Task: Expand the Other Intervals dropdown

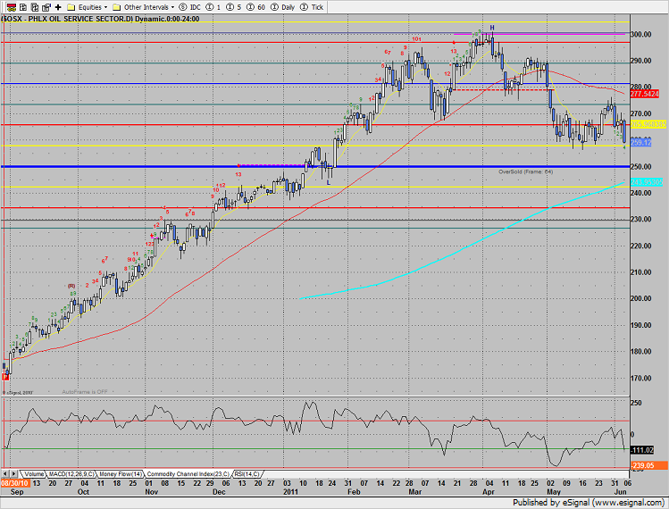Action: [172, 7]
